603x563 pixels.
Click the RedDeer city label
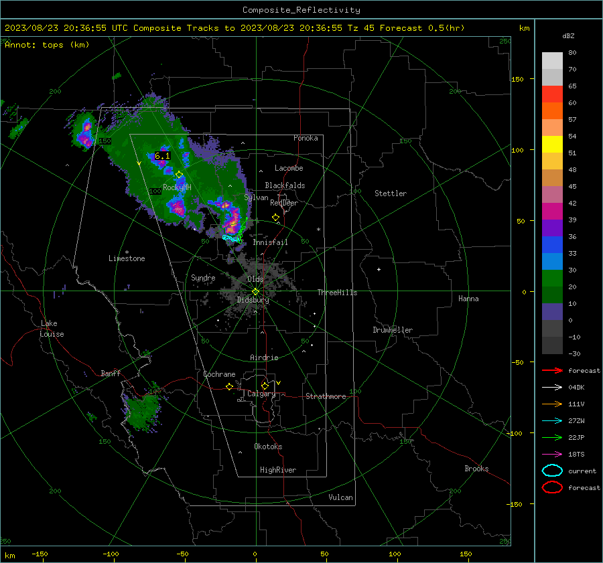pos(284,203)
